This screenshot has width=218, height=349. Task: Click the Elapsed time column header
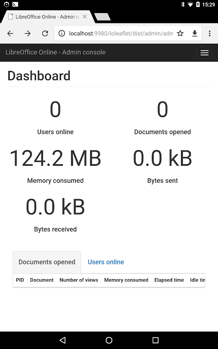[x=169, y=280]
